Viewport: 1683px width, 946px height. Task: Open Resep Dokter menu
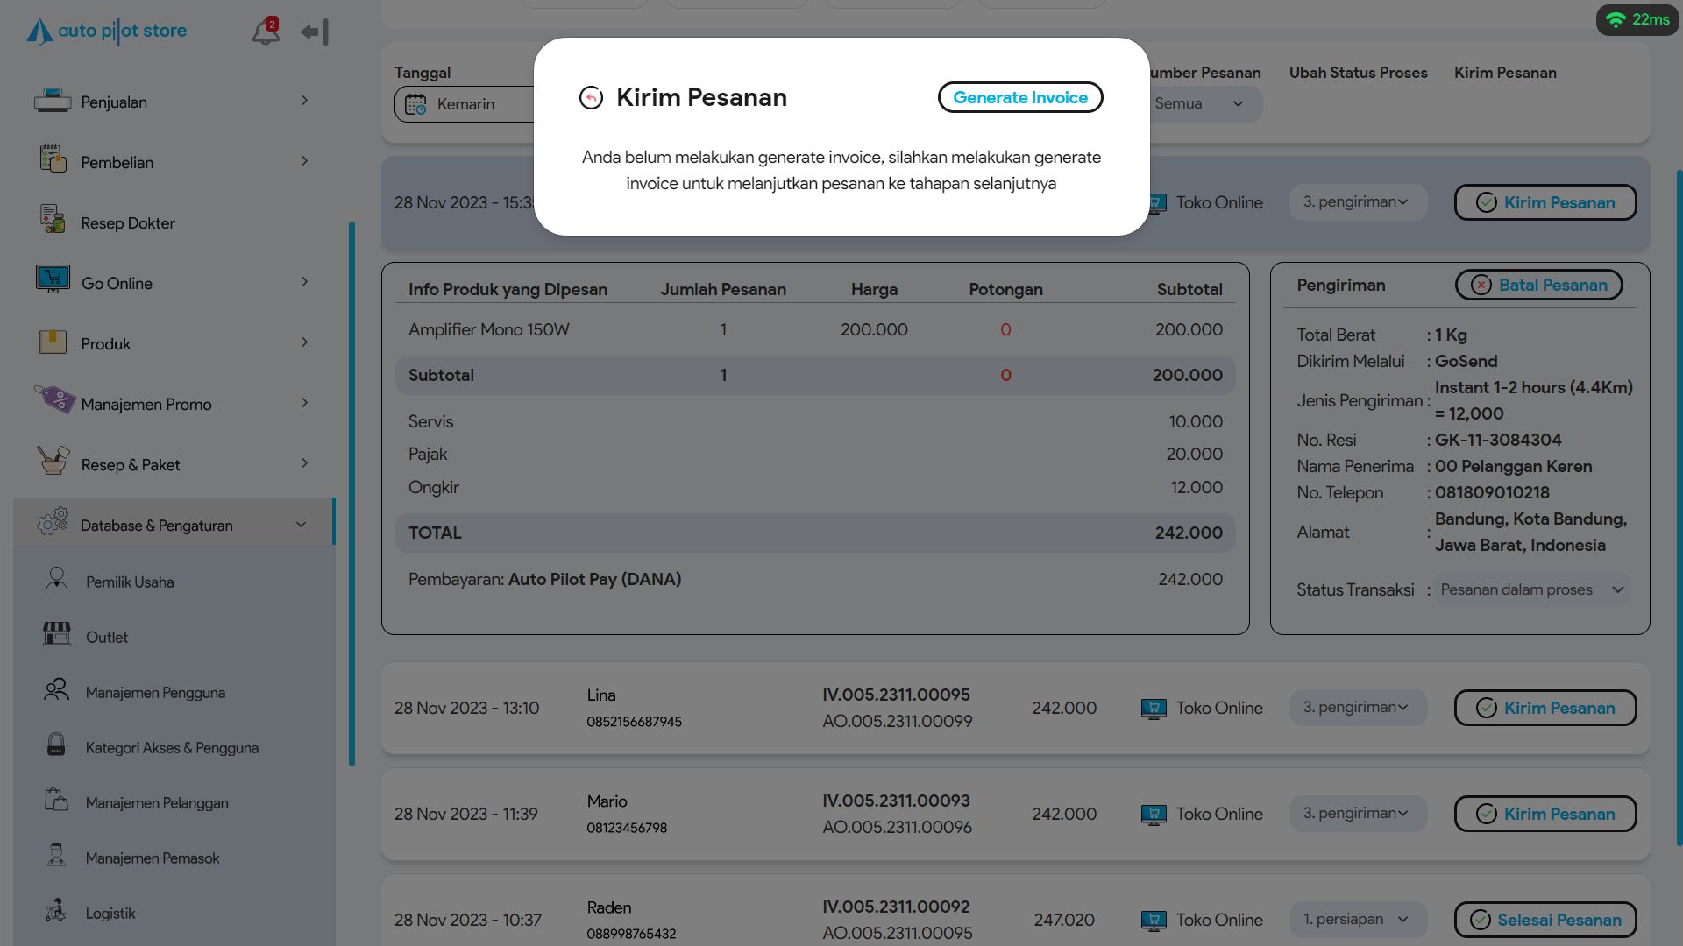128,223
